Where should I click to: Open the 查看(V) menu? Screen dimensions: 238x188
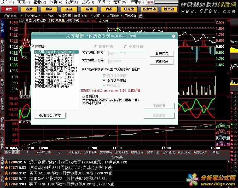[x=40, y=2]
